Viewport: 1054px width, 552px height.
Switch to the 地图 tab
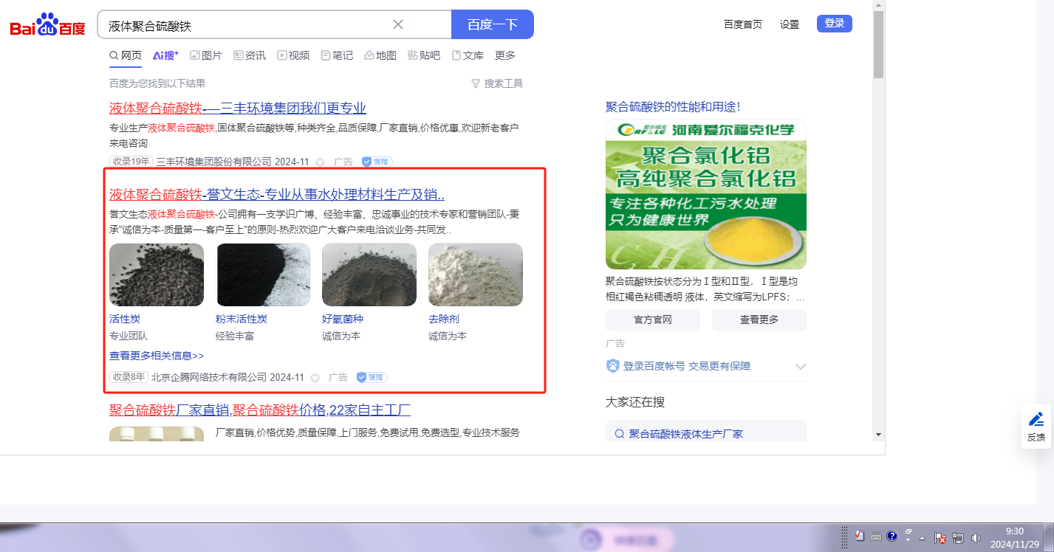click(x=380, y=55)
